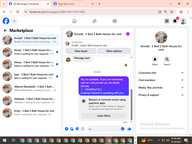This screenshot has height=144, width=192.
Task: Open the Groups icon in top navigation
Action: [x=114, y=21]
